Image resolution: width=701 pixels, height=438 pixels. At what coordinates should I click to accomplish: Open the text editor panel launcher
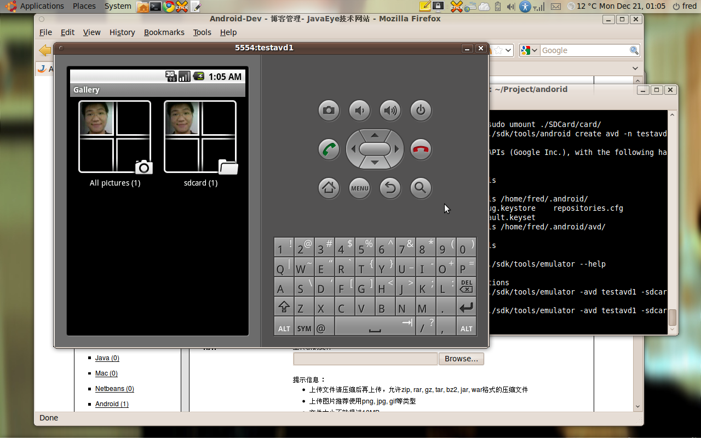[x=196, y=7]
